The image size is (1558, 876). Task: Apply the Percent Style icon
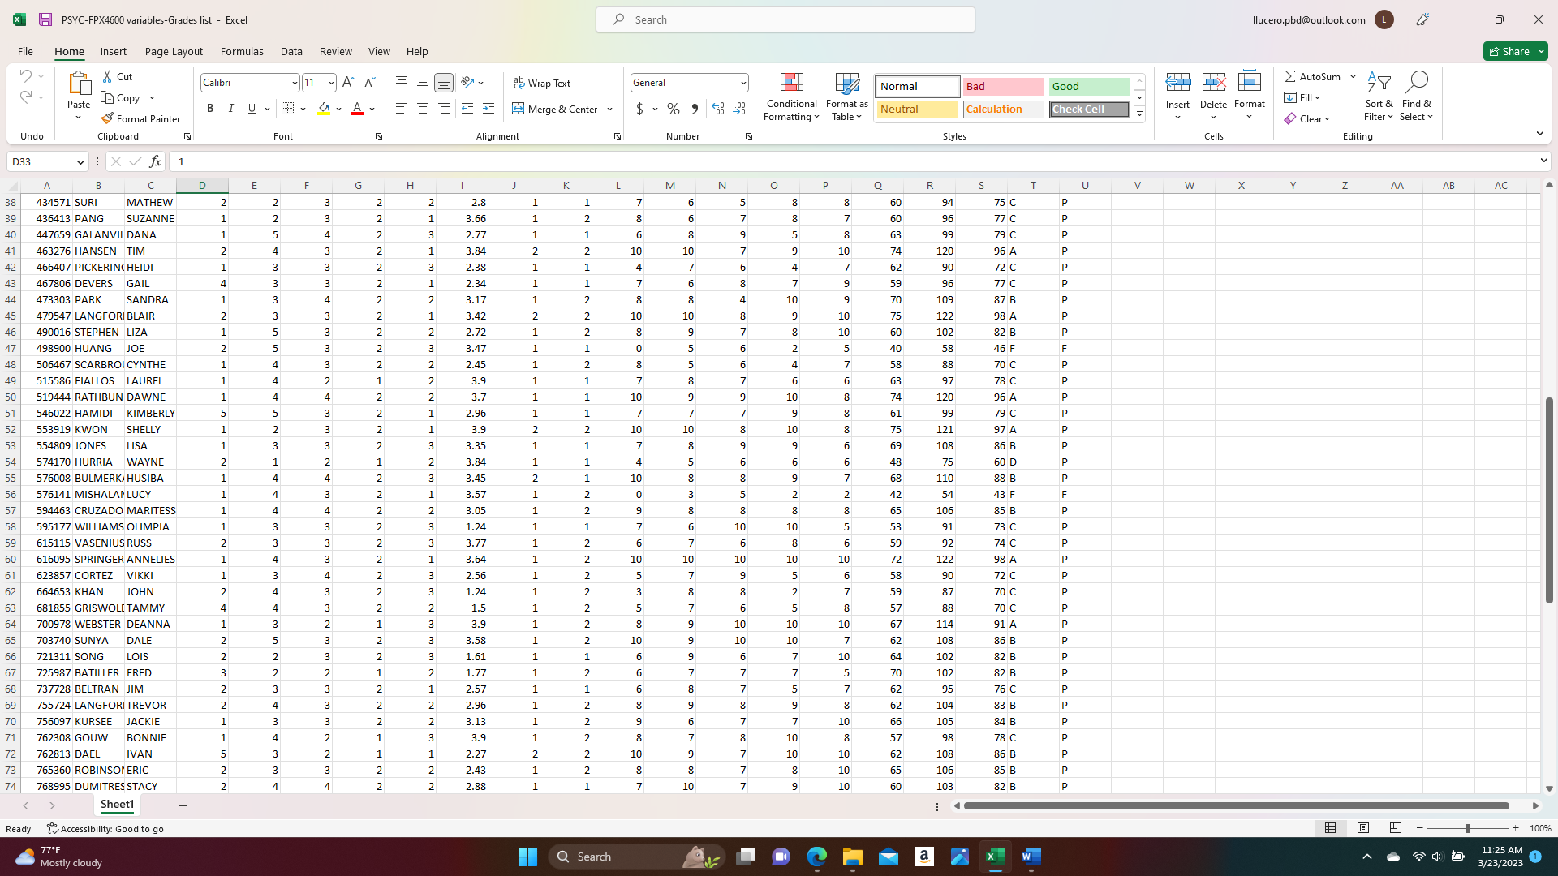(x=673, y=108)
